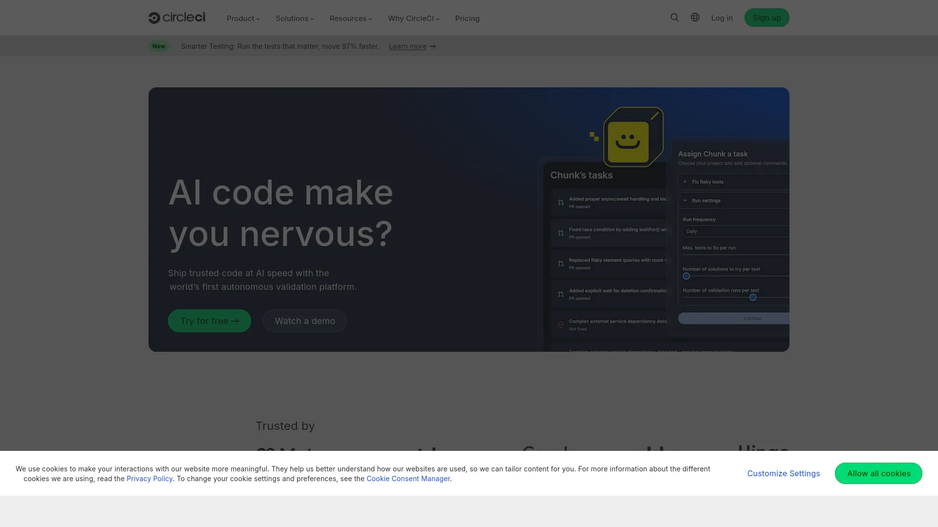Select 'Fixed race condition by adding waitFor()' row

click(x=609, y=233)
